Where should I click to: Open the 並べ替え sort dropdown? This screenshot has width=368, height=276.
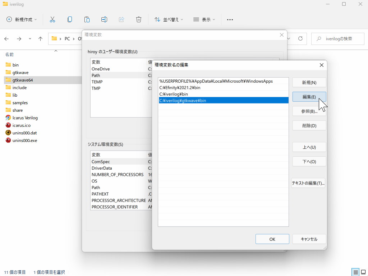coord(169,19)
